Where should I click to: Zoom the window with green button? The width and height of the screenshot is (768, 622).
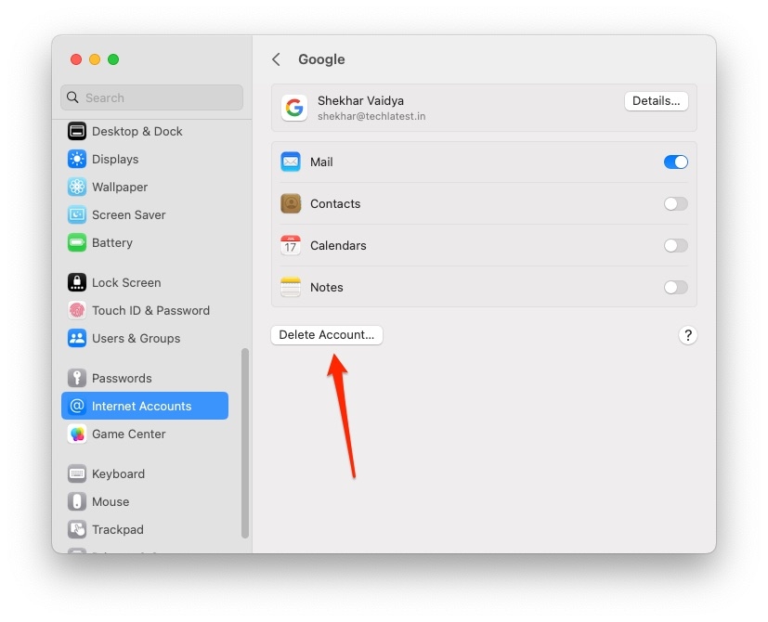(x=113, y=59)
